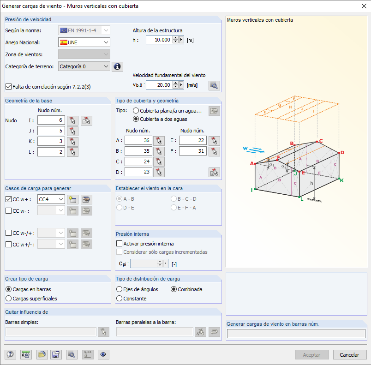Screen dimensions: 371x365
Task: Pick roof node E graphically
Action: 214,141
